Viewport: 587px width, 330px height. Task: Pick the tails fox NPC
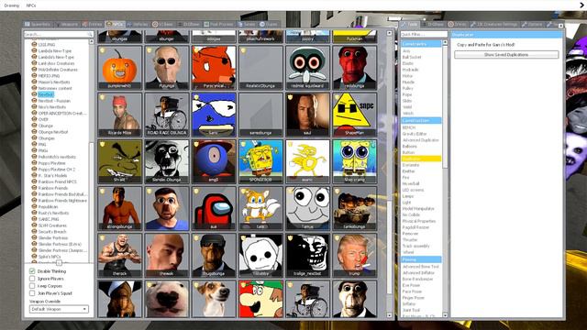(260, 208)
